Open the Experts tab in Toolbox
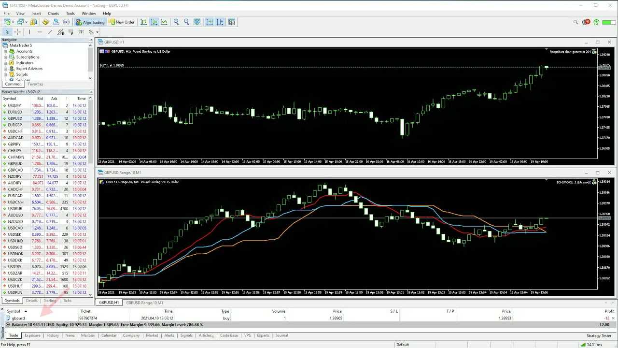This screenshot has height=348, width=618. [263, 335]
